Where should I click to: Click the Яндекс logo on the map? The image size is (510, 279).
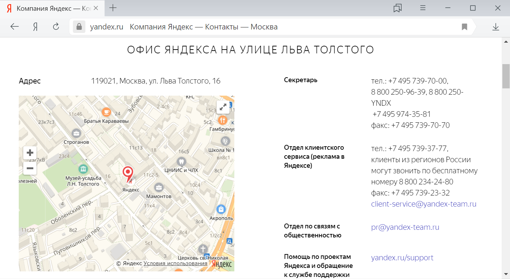point(222,264)
